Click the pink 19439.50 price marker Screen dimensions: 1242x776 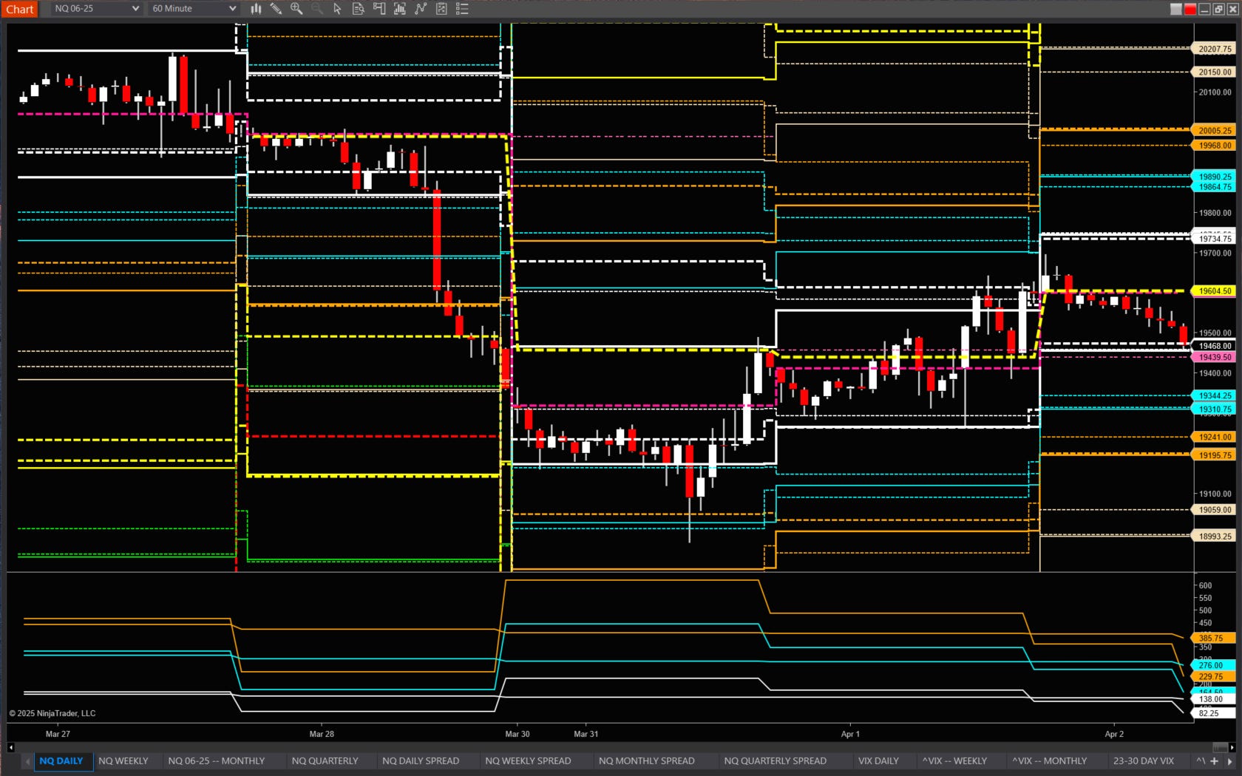pos(1215,357)
